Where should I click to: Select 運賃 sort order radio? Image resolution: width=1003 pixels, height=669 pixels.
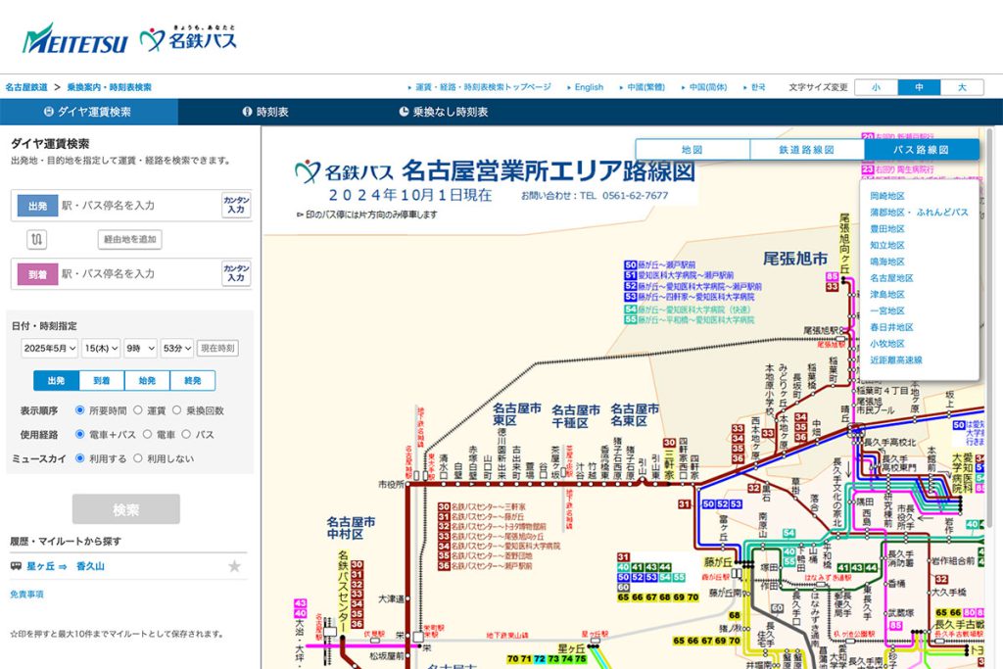137,410
